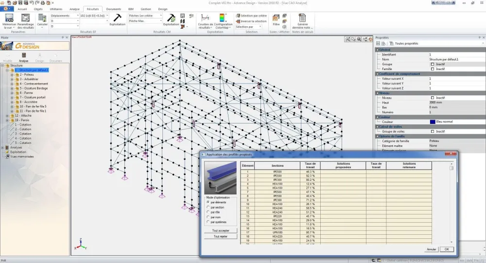486x263 pixels.
Task: Select 'par éléments' optimisation mode
Action: coord(208,202)
